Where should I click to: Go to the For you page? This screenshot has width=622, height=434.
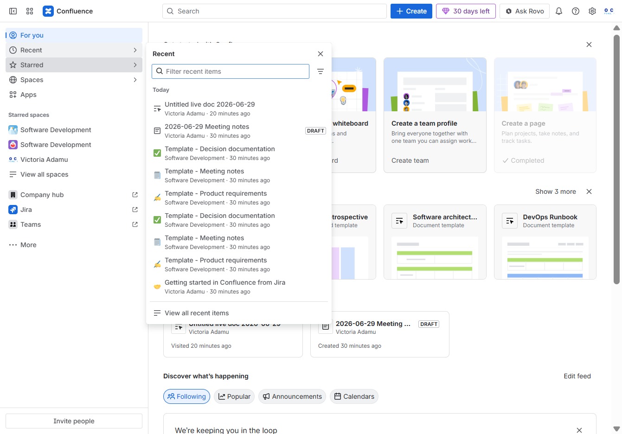pyautogui.click(x=74, y=35)
